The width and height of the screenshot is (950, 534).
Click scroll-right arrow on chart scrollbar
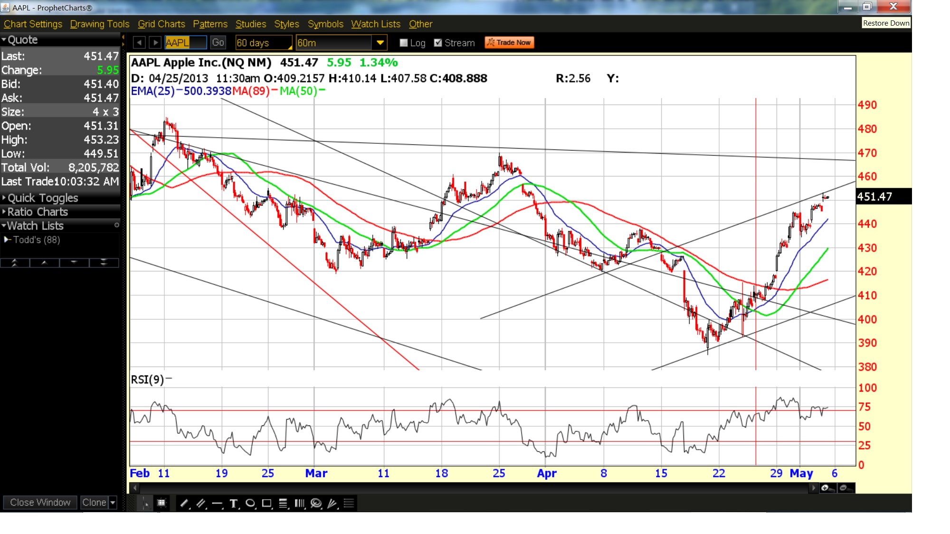point(814,488)
